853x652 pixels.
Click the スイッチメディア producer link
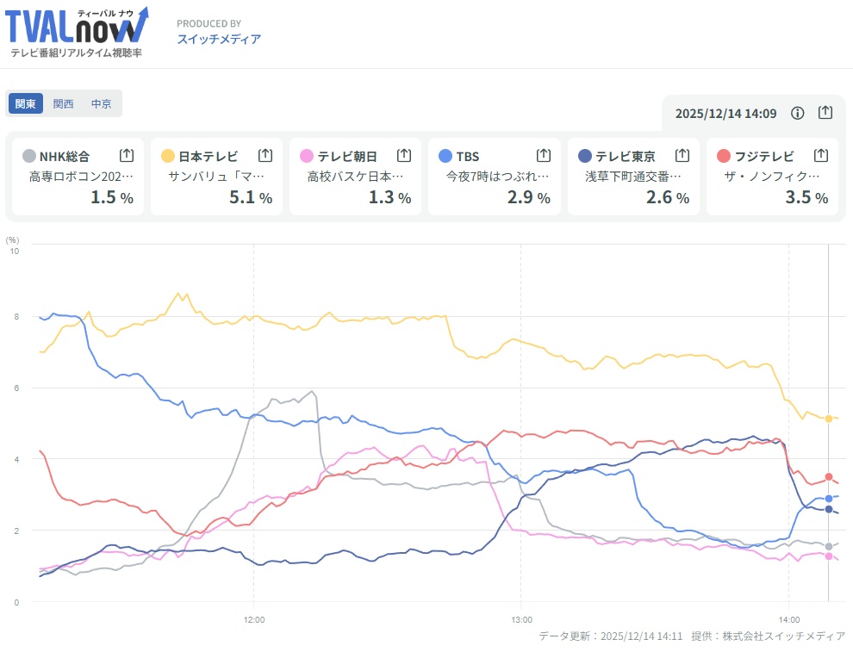point(219,39)
